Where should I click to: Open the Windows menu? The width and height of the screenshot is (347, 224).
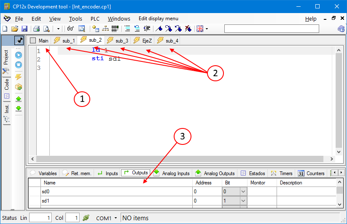[119, 19]
